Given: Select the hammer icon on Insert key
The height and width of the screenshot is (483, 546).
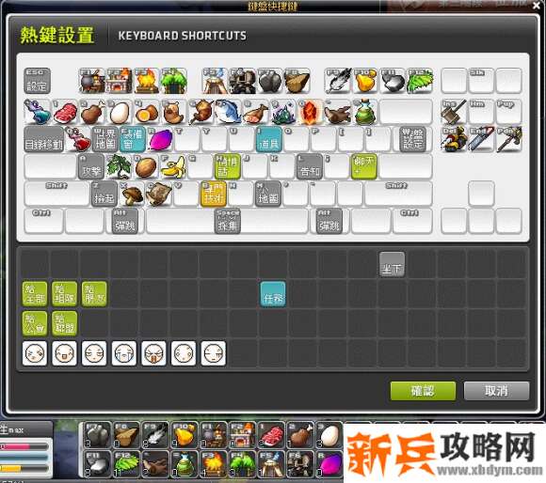Looking at the screenshot, I should click(454, 112).
